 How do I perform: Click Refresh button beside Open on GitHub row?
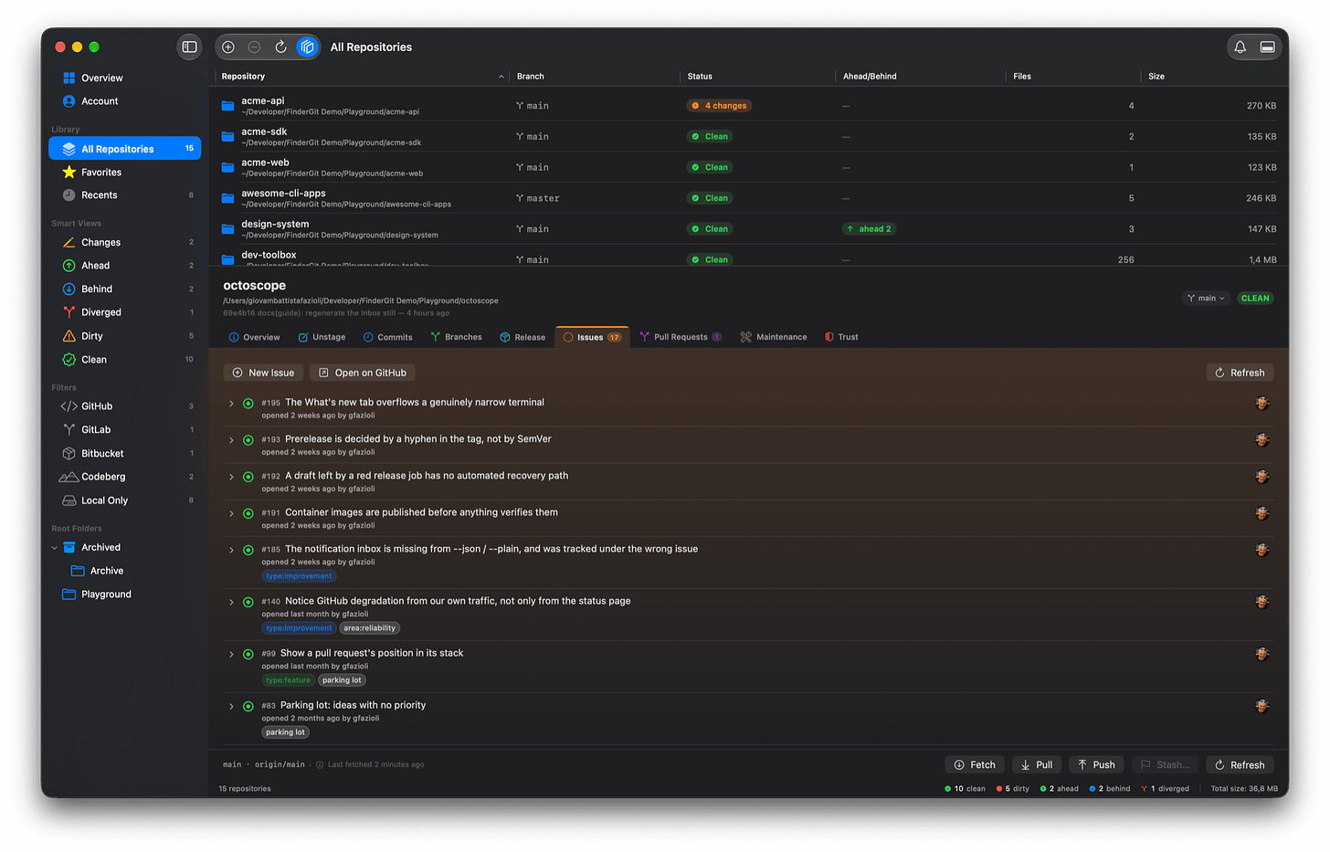1240,373
